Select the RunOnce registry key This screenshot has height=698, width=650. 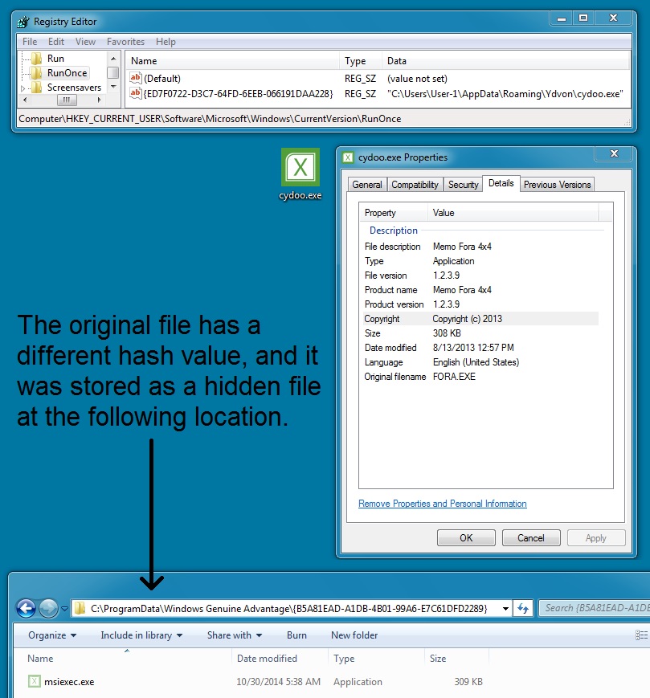click(67, 72)
